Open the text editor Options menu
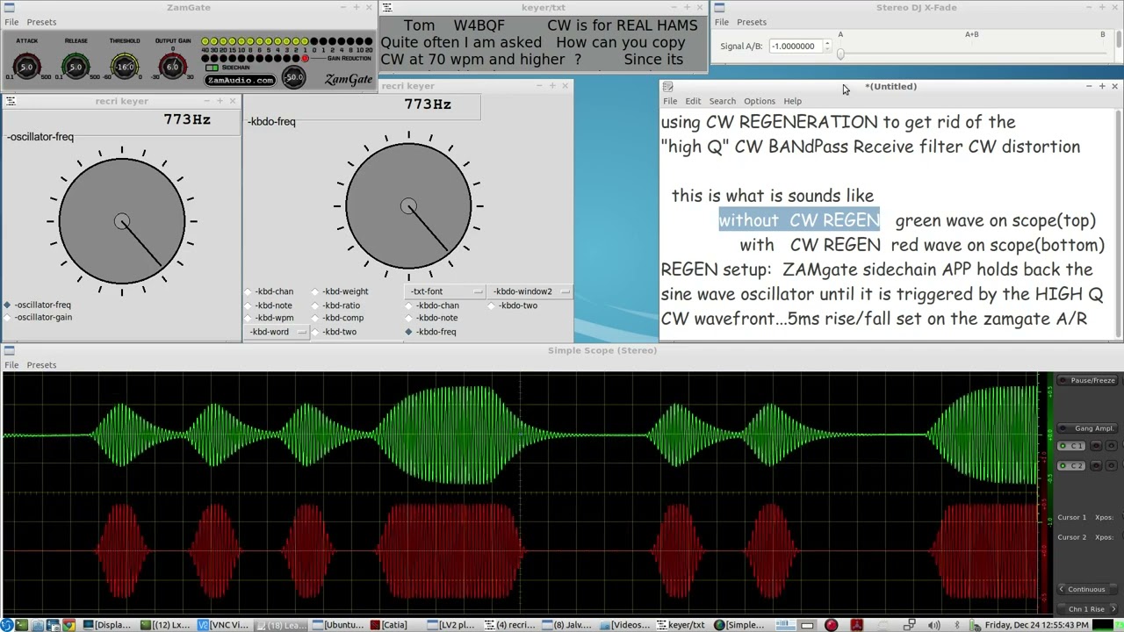 tap(760, 101)
